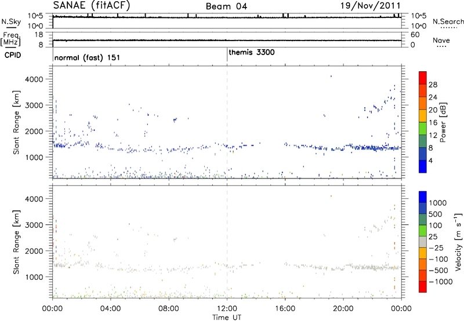Click the '12:00' time axis tick label

coord(227,309)
